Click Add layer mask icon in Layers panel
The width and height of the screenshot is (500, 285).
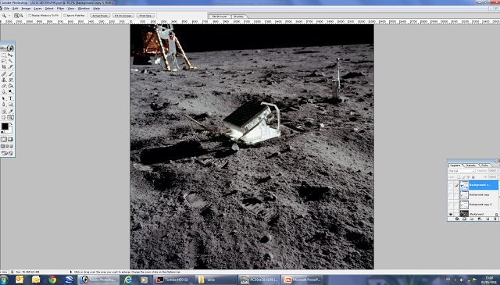464,219
